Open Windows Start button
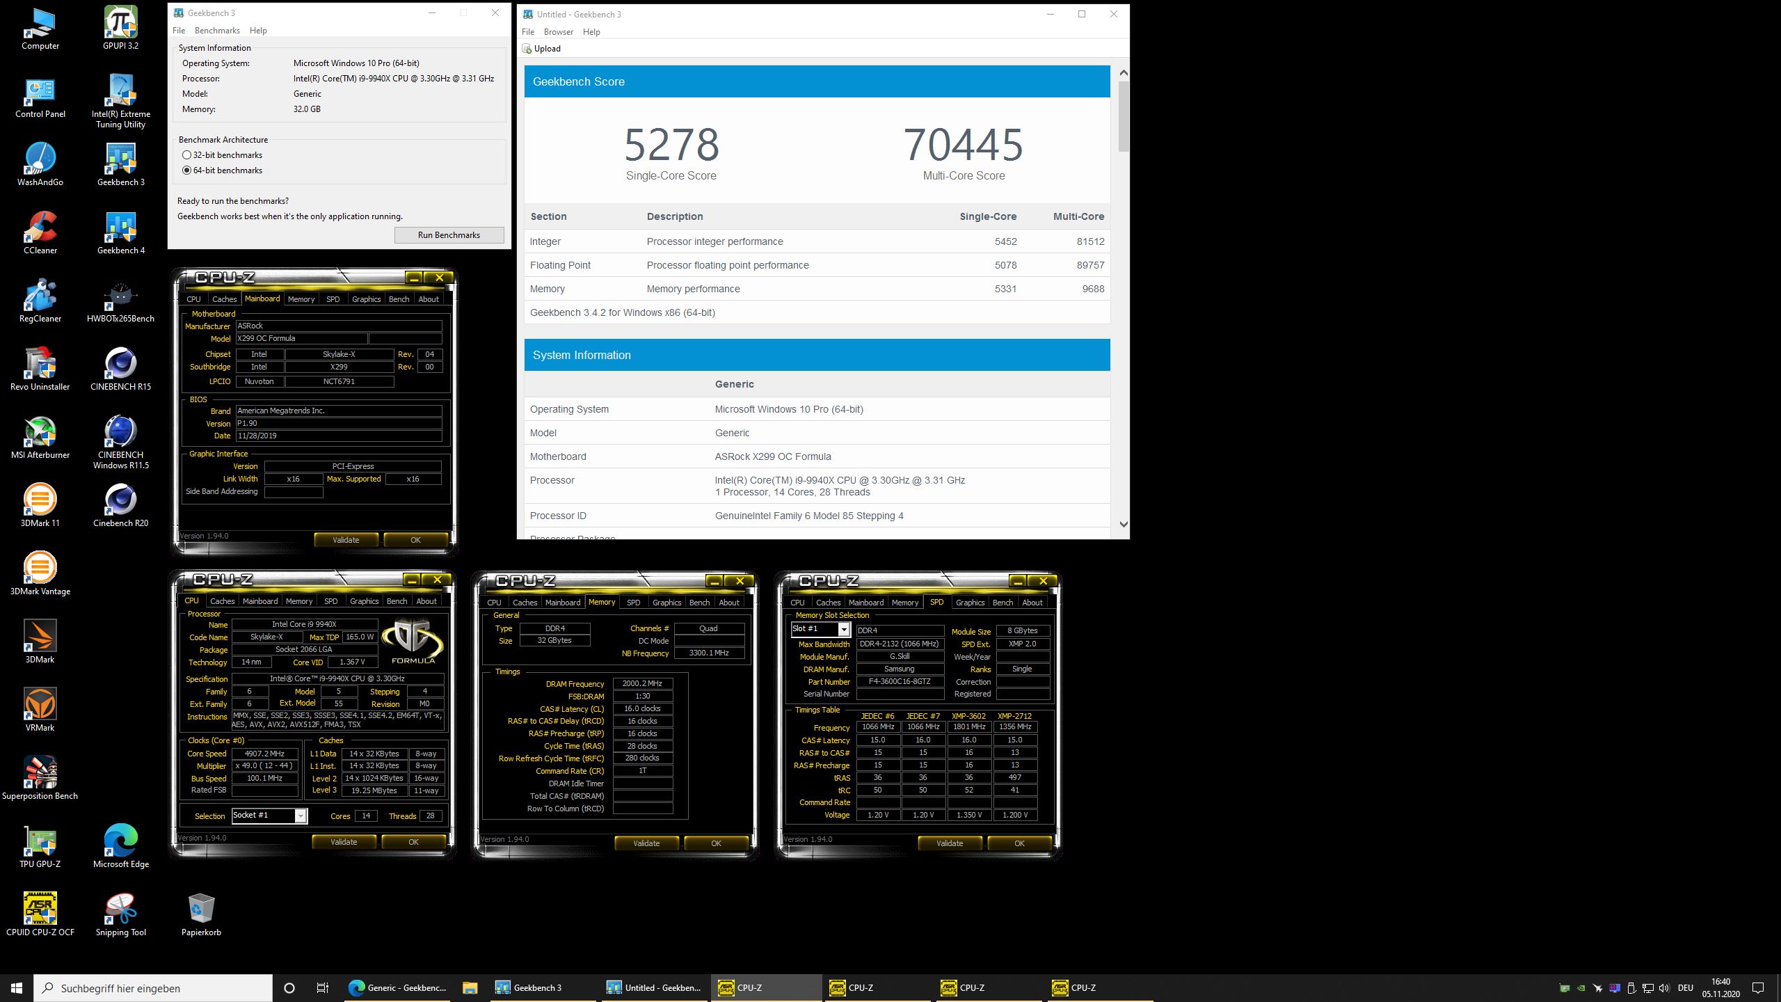1781x1002 pixels. click(x=17, y=988)
